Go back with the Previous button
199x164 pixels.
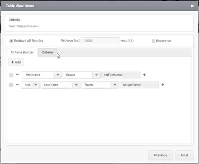click(161, 155)
